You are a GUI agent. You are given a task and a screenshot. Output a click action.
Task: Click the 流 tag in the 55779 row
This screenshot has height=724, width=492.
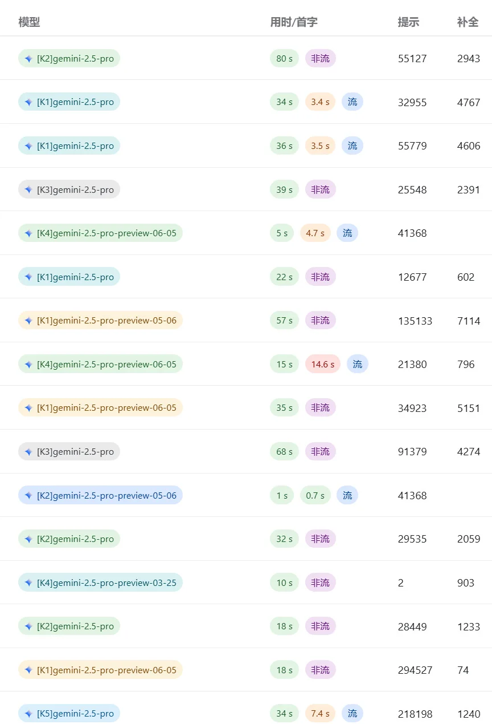click(x=352, y=146)
